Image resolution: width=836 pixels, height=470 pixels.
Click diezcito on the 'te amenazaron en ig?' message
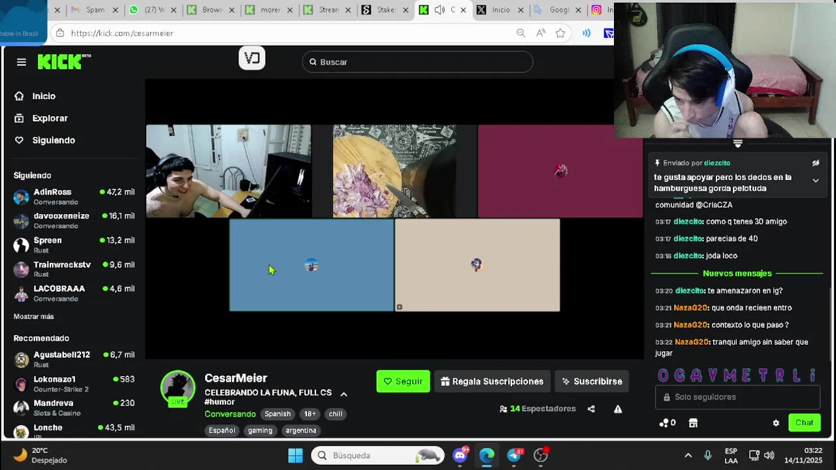pyautogui.click(x=690, y=290)
